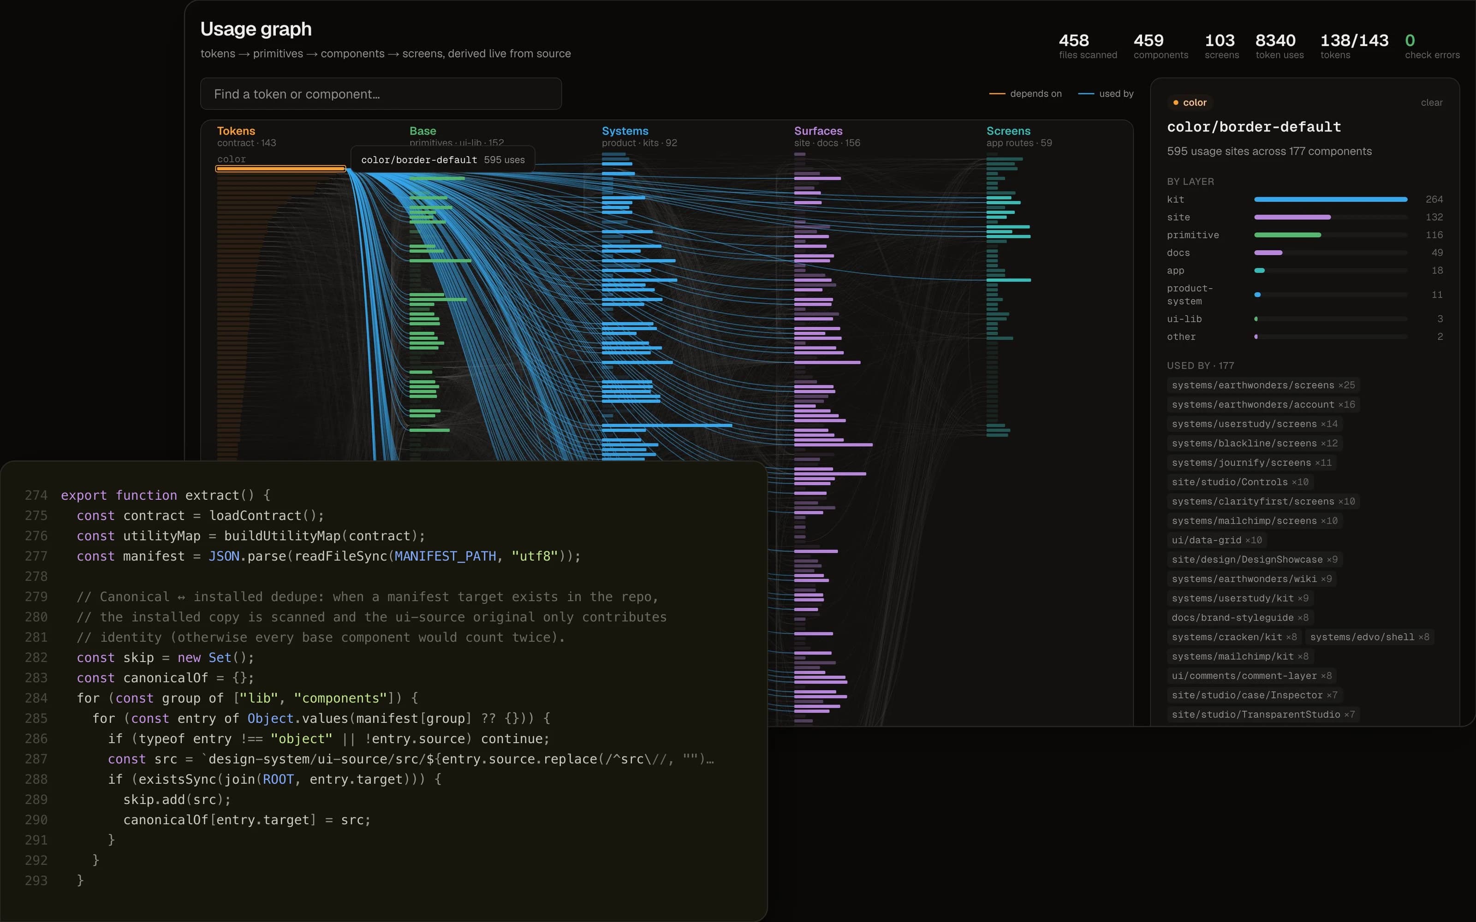Click the 'primitive' layer row
Viewport: 1476px width, 922px height.
pyautogui.click(x=1304, y=235)
